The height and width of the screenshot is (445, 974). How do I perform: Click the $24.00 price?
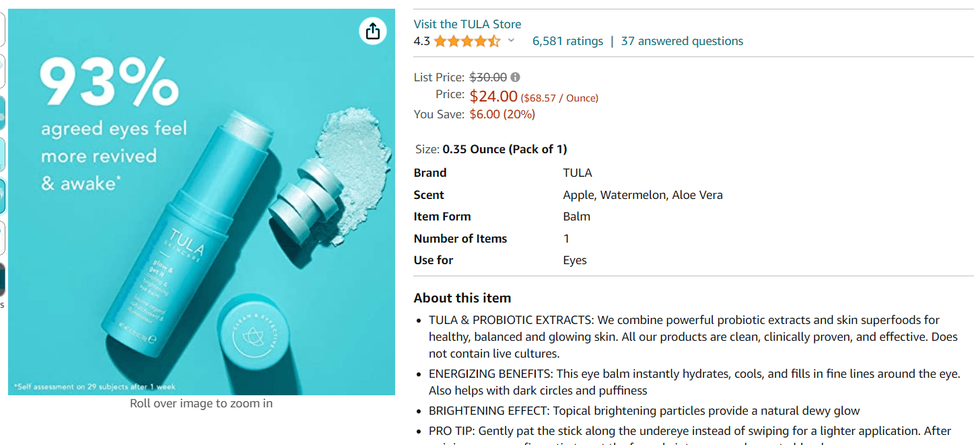493,97
